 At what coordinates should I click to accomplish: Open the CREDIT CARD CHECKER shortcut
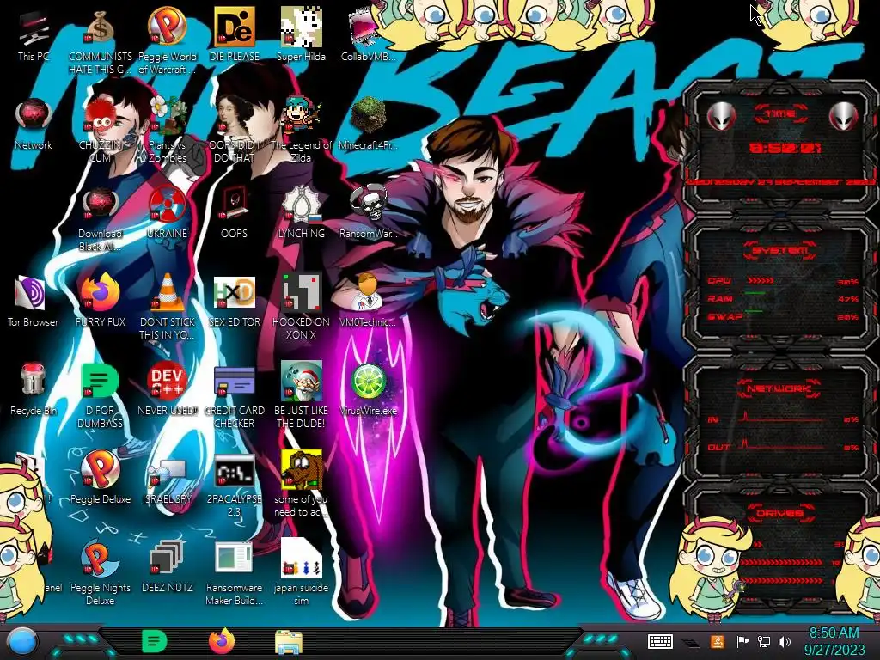pos(234,395)
